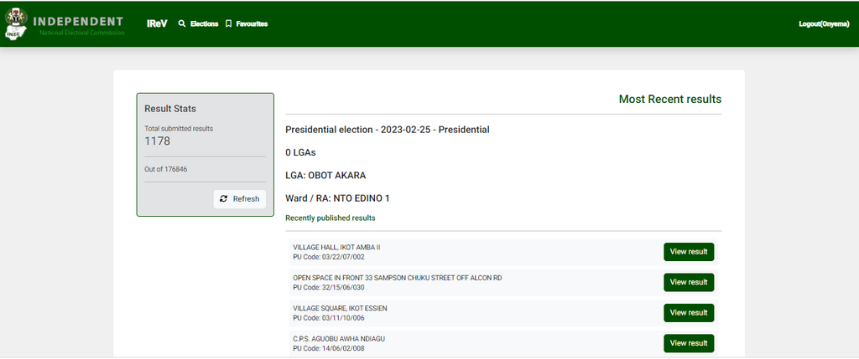Image resolution: width=859 pixels, height=359 pixels.
Task: Select the text 'C.P.S. AGUOBU AWHA NDIAGU'
Action: click(x=339, y=339)
